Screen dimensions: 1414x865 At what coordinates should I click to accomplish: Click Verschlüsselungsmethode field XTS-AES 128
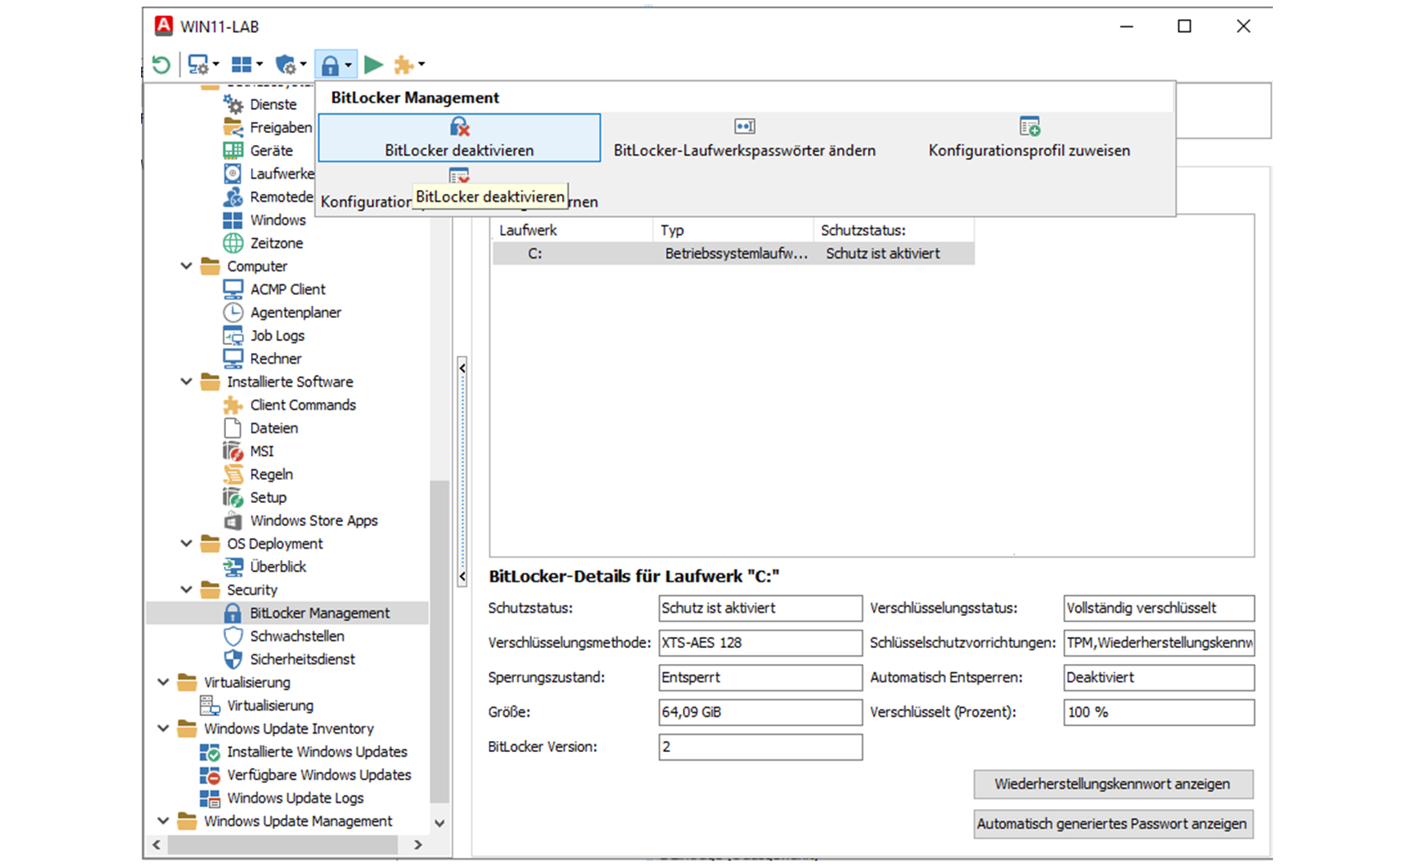pyautogui.click(x=761, y=643)
